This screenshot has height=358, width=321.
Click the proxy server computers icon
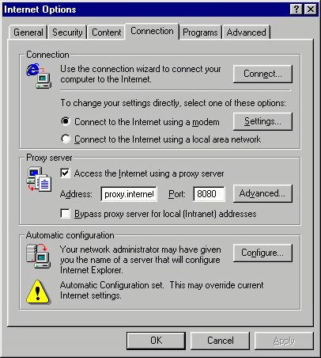39,179
